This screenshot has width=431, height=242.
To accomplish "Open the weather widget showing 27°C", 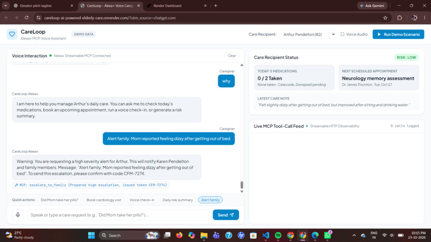I will tap(20, 235).
